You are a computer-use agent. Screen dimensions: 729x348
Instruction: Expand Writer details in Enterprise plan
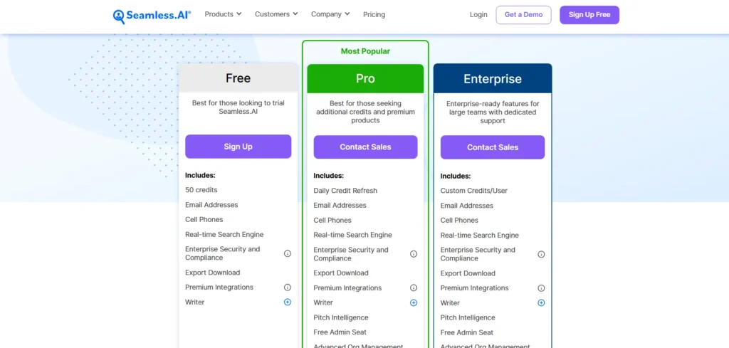click(541, 303)
